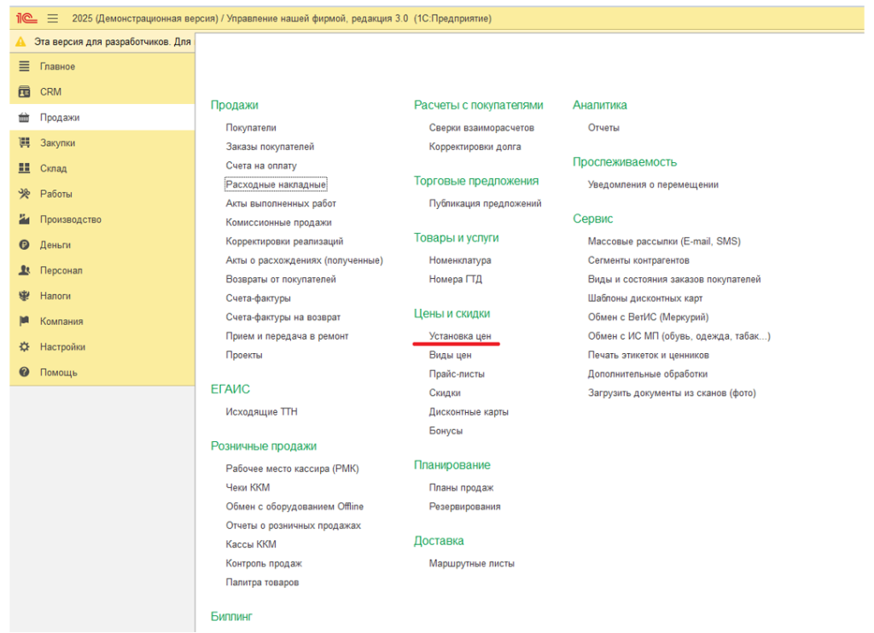
Task: Open Палитра товаров
Action: click(x=262, y=583)
